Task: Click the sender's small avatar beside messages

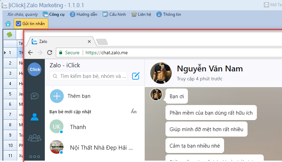Action: click(x=156, y=94)
